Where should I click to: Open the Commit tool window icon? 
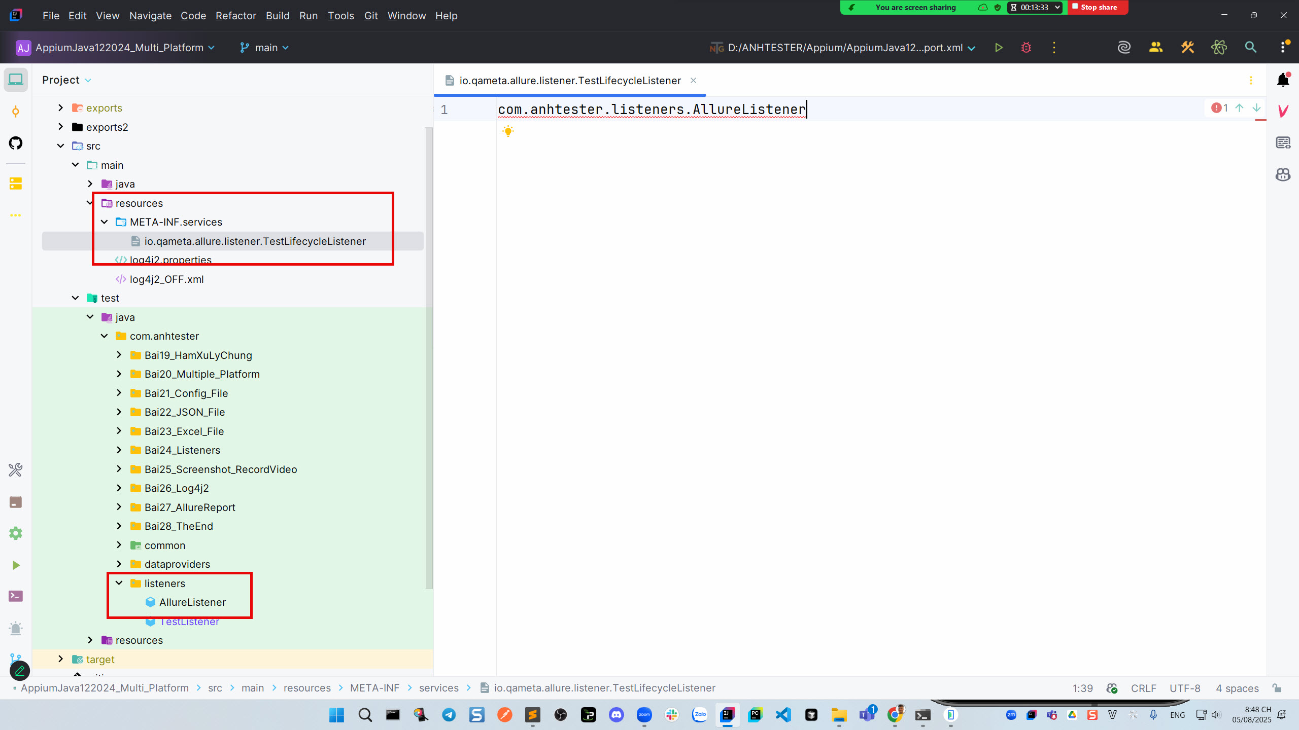point(16,112)
